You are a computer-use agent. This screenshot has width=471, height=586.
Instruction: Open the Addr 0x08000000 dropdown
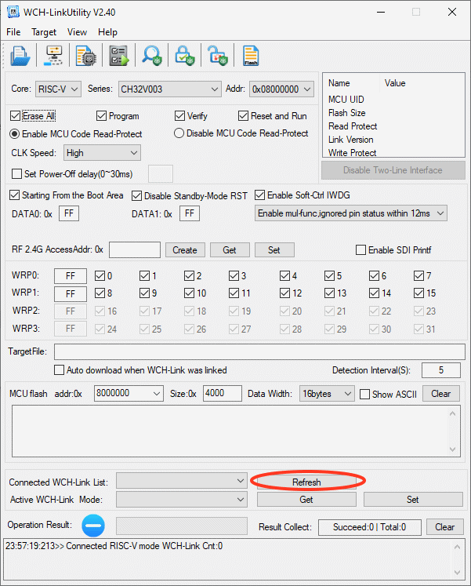(x=282, y=89)
